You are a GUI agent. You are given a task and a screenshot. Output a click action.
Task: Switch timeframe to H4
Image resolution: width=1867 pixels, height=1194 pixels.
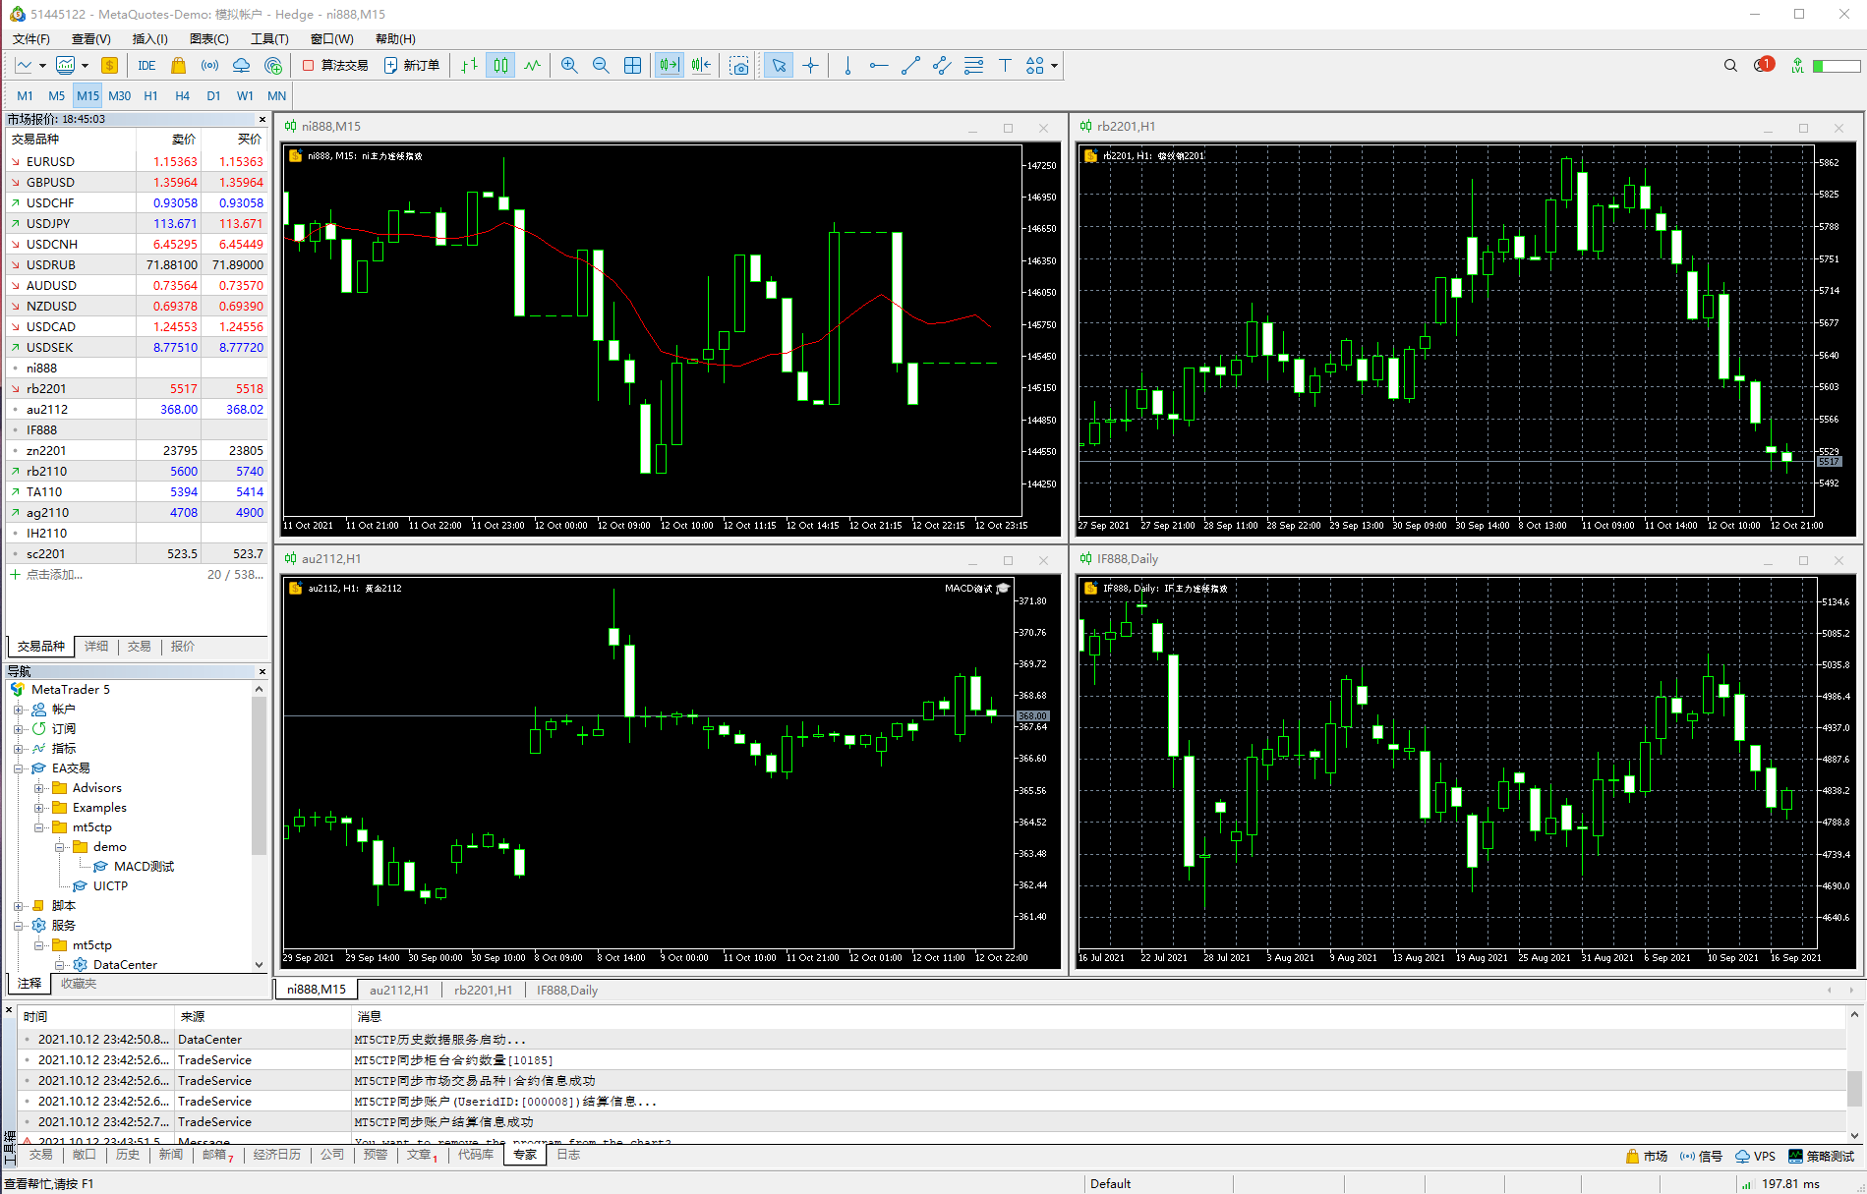point(182,95)
